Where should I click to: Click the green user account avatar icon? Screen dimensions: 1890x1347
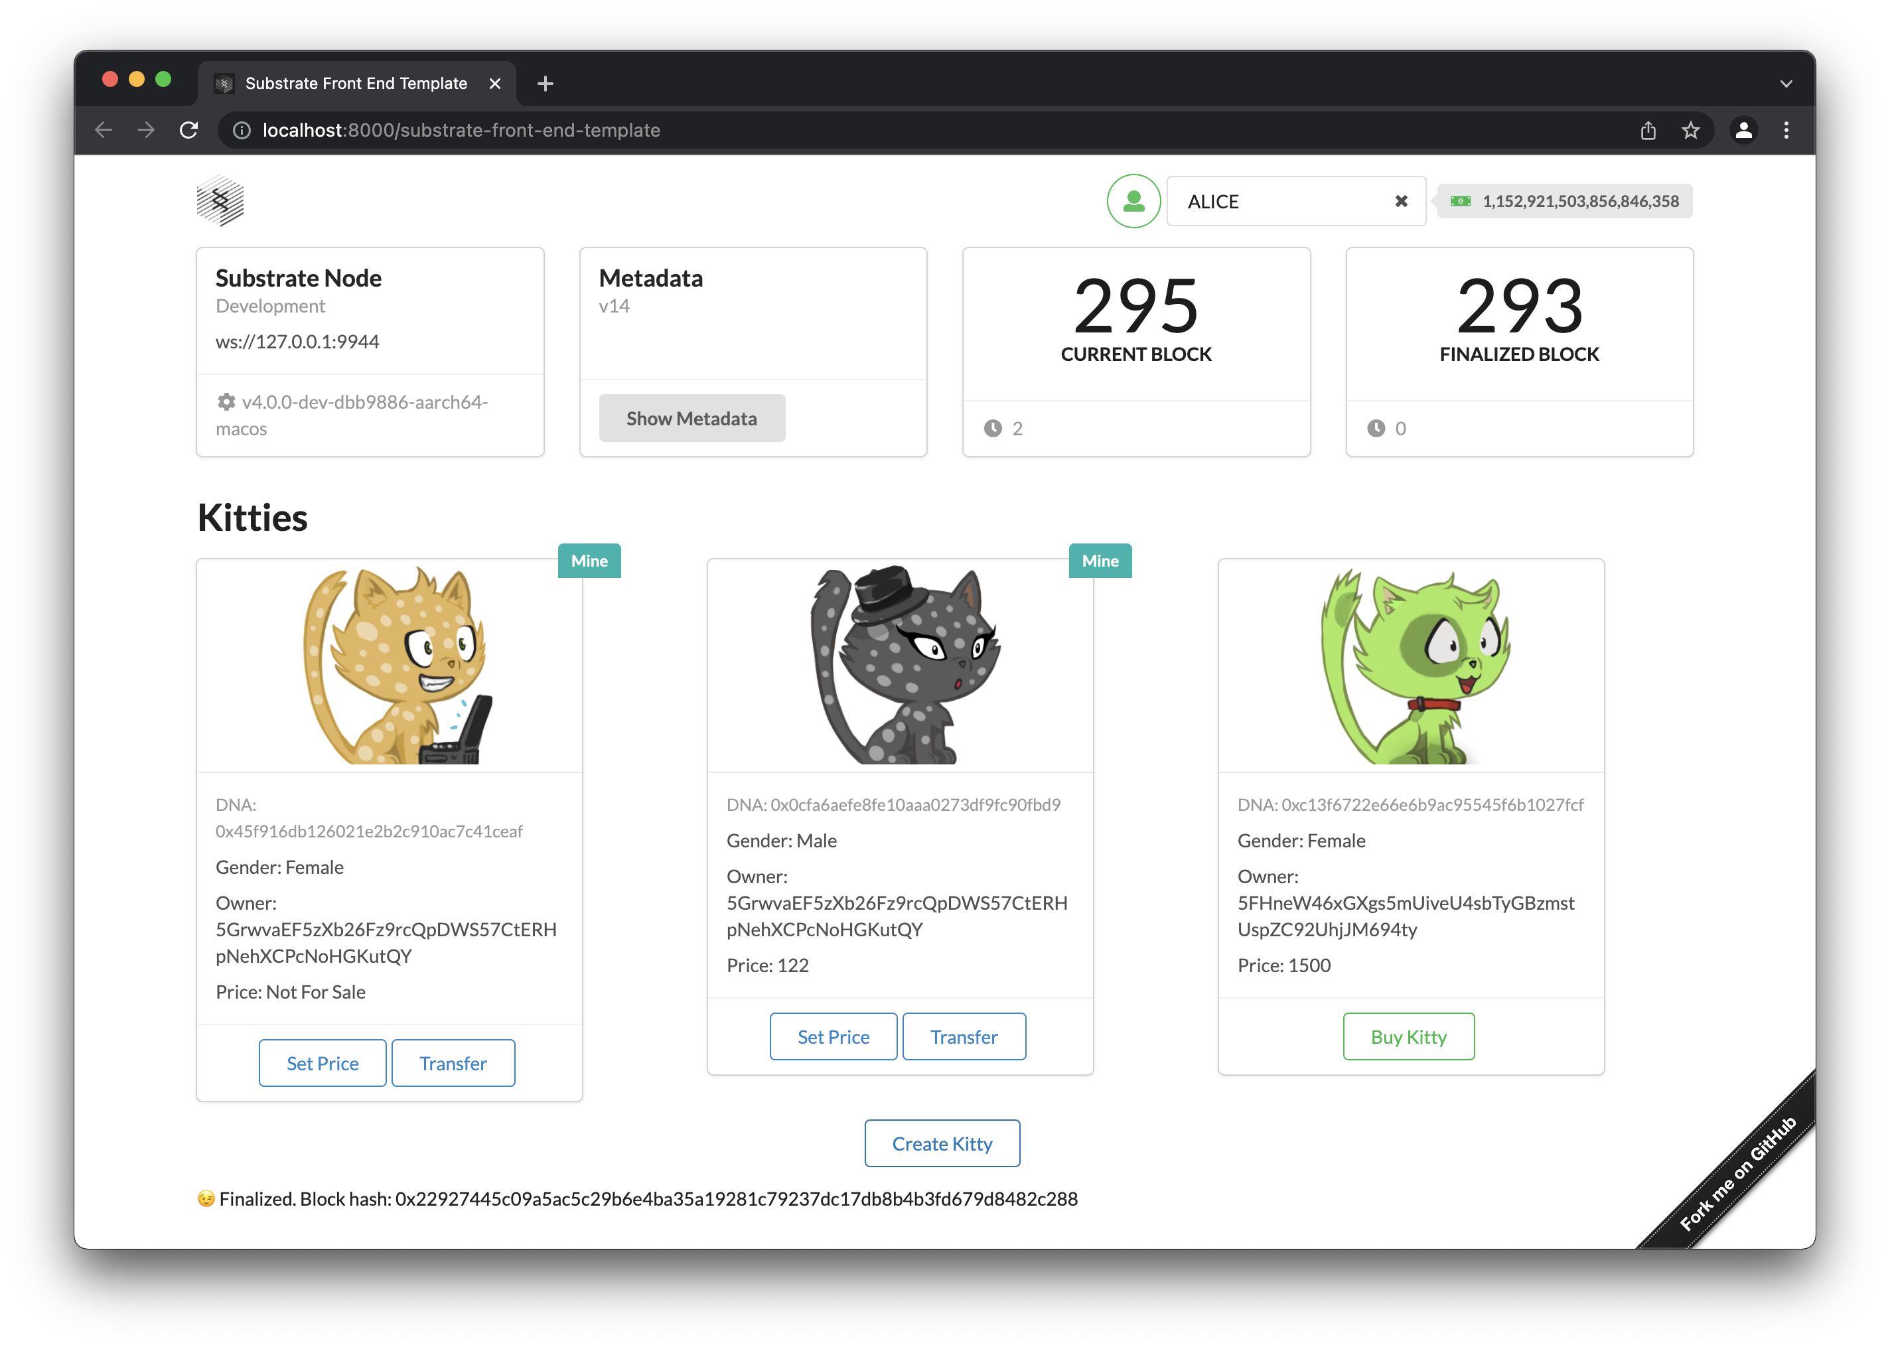point(1133,200)
